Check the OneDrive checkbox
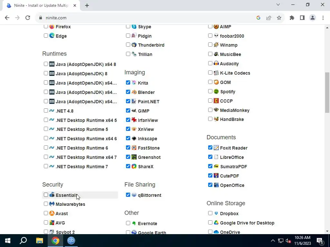The height and width of the screenshot is (247, 330). pyautogui.click(x=210, y=232)
